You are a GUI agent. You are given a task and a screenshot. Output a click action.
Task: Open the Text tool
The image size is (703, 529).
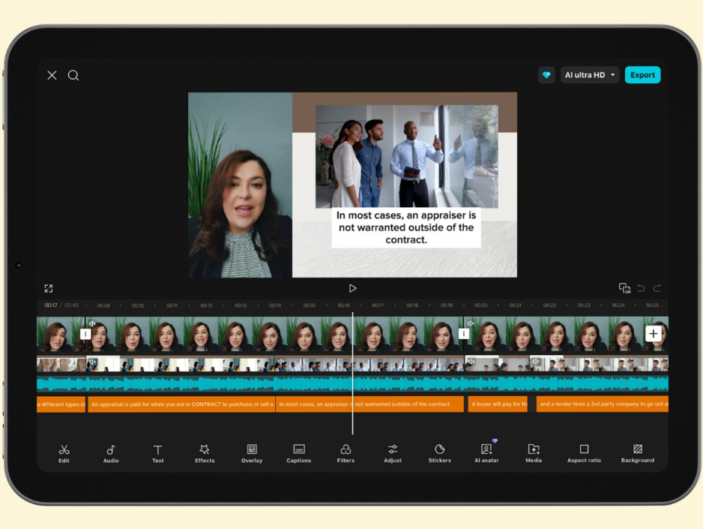point(157,452)
